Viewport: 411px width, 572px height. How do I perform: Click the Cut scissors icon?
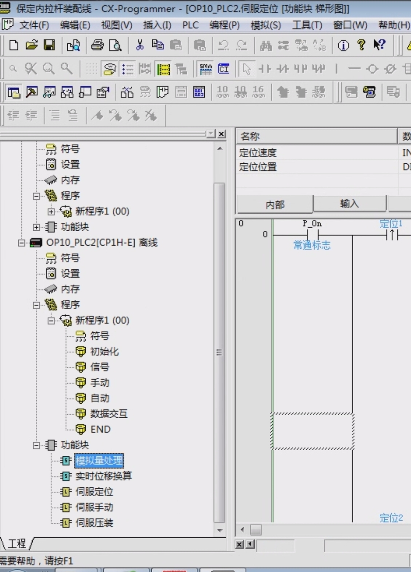tap(140, 45)
